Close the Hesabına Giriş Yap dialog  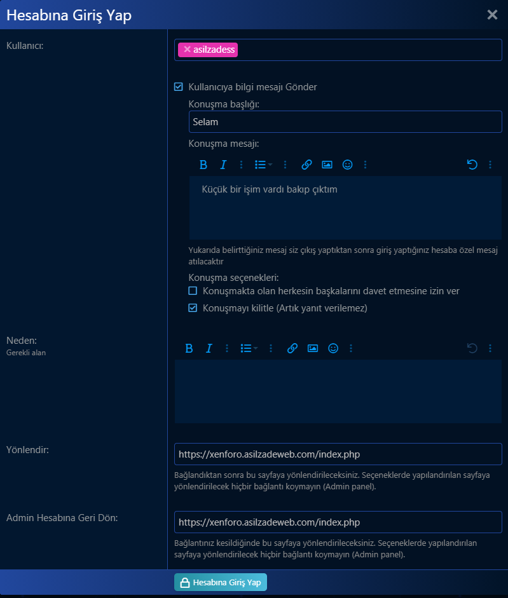(x=492, y=15)
